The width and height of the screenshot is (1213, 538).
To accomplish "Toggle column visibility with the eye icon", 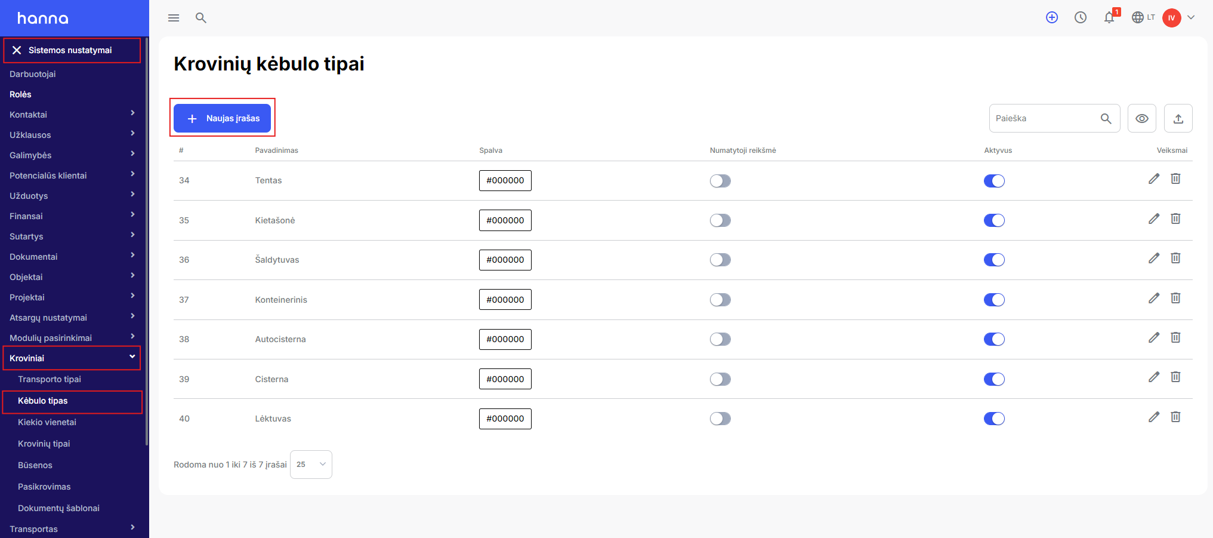I will (x=1142, y=118).
